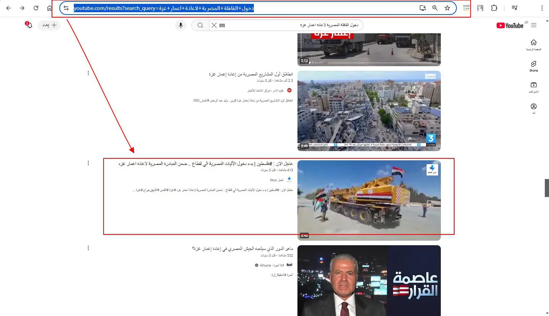Open the YouTube hamburger guide menu

(534, 25)
